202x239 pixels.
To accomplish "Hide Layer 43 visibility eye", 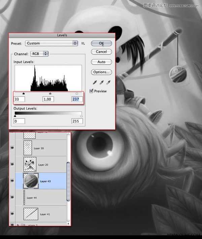I will pyautogui.click(x=12, y=181).
